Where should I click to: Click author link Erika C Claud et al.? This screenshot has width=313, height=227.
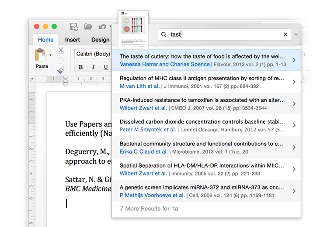click(x=143, y=151)
